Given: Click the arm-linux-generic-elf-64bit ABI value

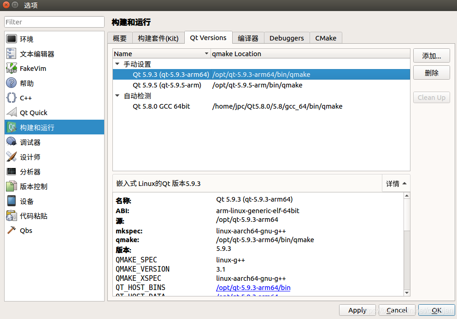Looking at the screenshot, I should pyautogui.click(x=258, y=211).
